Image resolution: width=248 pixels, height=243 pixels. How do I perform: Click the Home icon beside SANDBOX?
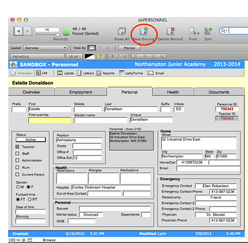14,65
